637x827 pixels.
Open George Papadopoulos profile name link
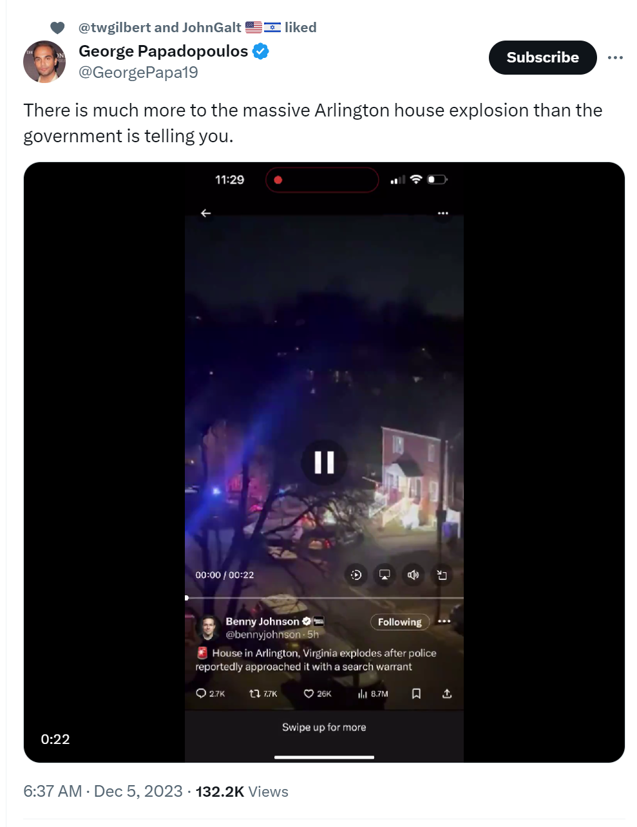pyautogui.click(x=163, y=51)
